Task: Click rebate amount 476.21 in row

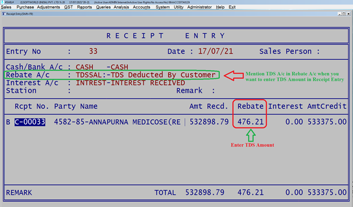Action: [251, 122]
